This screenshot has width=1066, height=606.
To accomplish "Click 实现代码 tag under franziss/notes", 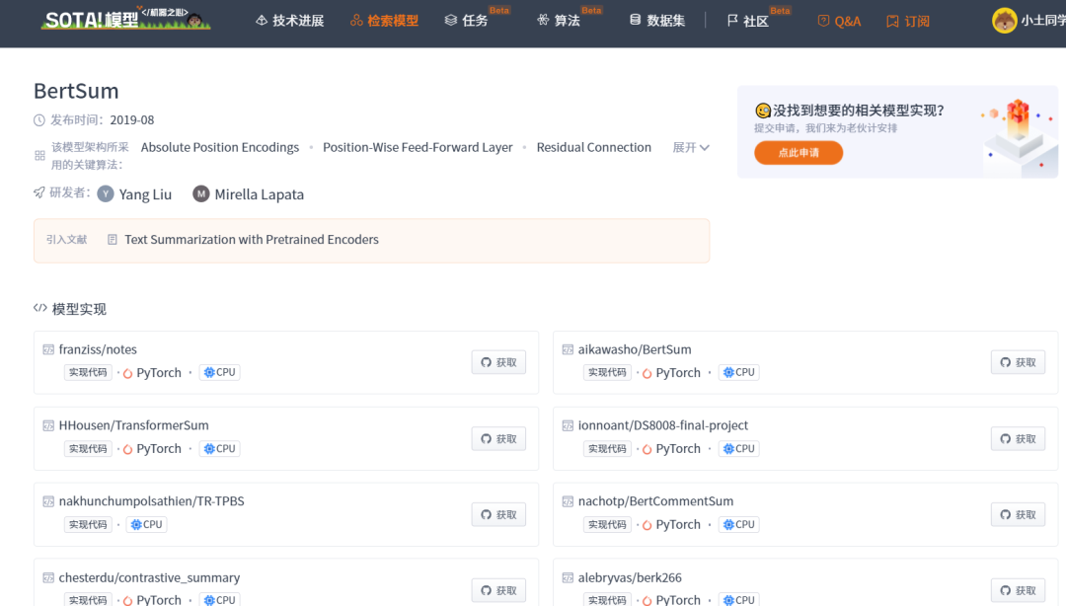I will pos(88,373).
